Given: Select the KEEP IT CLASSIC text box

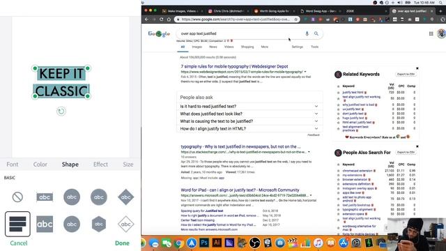Looking at the screenshot, I should (61, 82).
